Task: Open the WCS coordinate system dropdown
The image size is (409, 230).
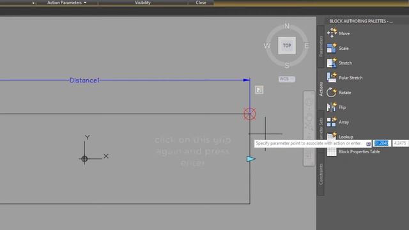Action: coord(287,79)
